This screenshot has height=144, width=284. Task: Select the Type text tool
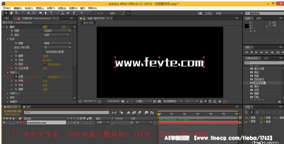tap(51, 13)
